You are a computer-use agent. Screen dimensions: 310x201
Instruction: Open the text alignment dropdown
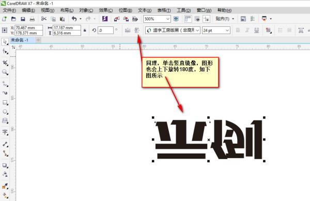pos(268,30)
